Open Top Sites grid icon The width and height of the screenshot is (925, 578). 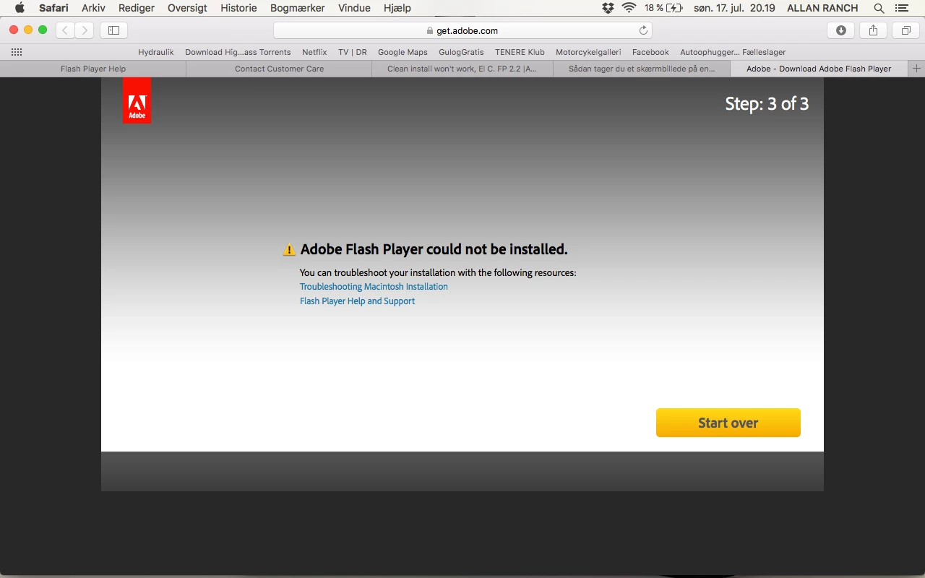(17, 52)
